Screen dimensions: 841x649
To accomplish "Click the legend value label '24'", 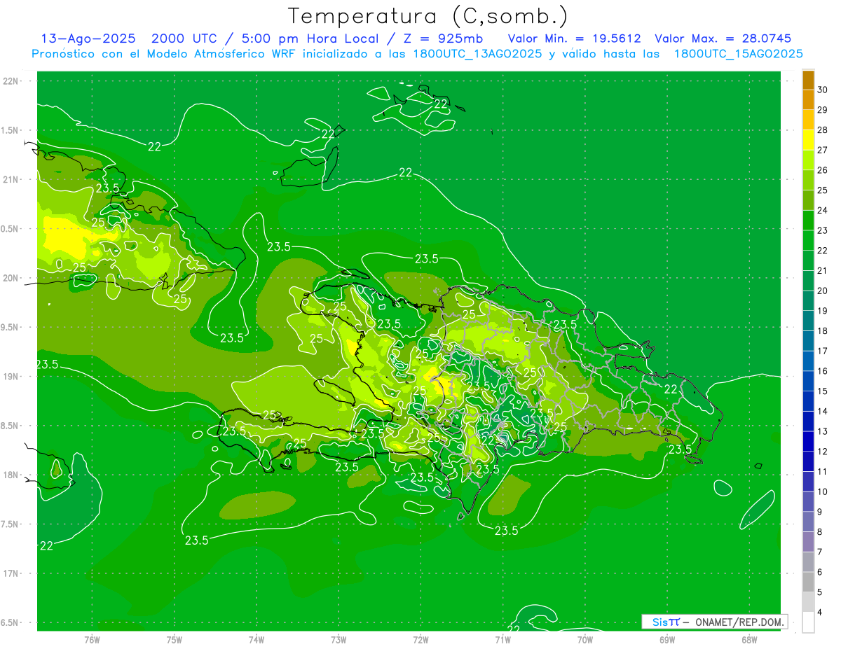I will pos(823,210).
